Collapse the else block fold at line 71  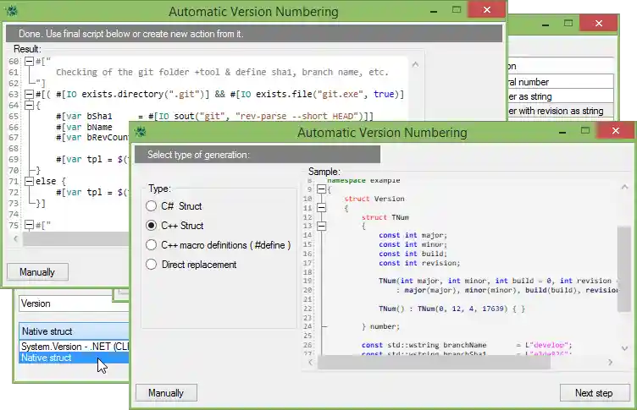[29, 182]
